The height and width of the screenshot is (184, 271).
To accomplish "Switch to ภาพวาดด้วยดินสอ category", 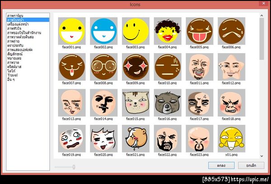I will tap(20, 37).
